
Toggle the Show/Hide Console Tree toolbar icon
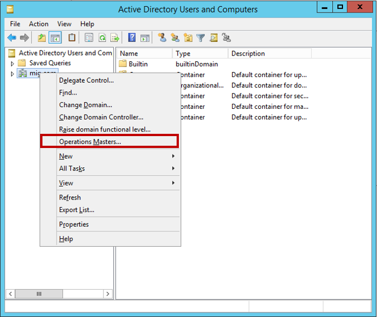(x=55, y=38)
